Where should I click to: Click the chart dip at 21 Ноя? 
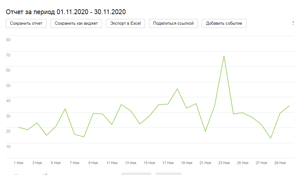205,131
